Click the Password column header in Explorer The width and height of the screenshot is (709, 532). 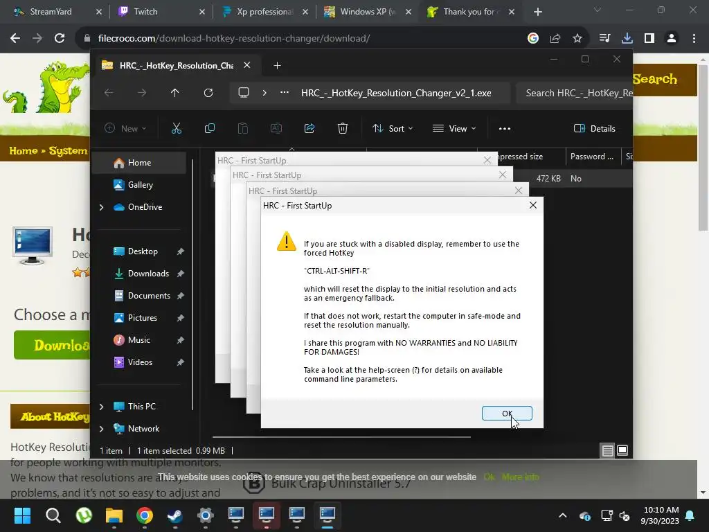coord(593,157)
